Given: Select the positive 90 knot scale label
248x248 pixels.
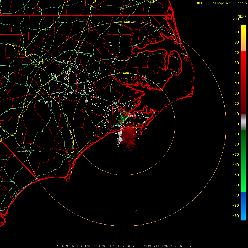Looking at the screenshot, I should 237,32.
